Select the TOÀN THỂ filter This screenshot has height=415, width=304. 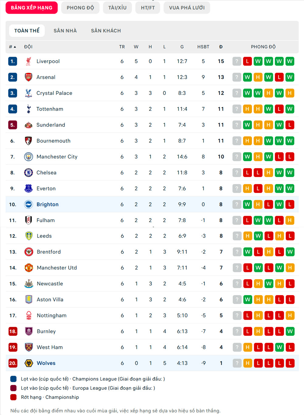[x=27, y=31]
